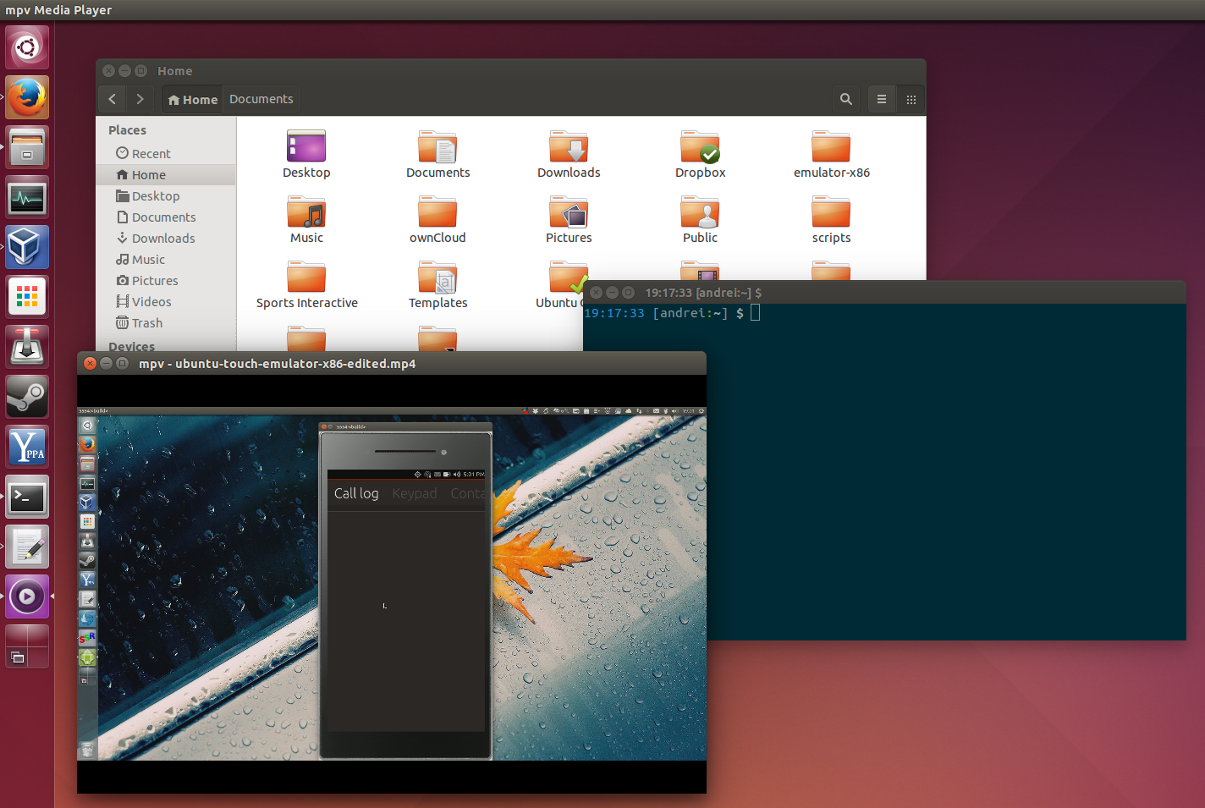Open Y PPA Manager from the launcher
Image resolution: width=1205 pixels, height=808 pixels.
click(27, 446)
